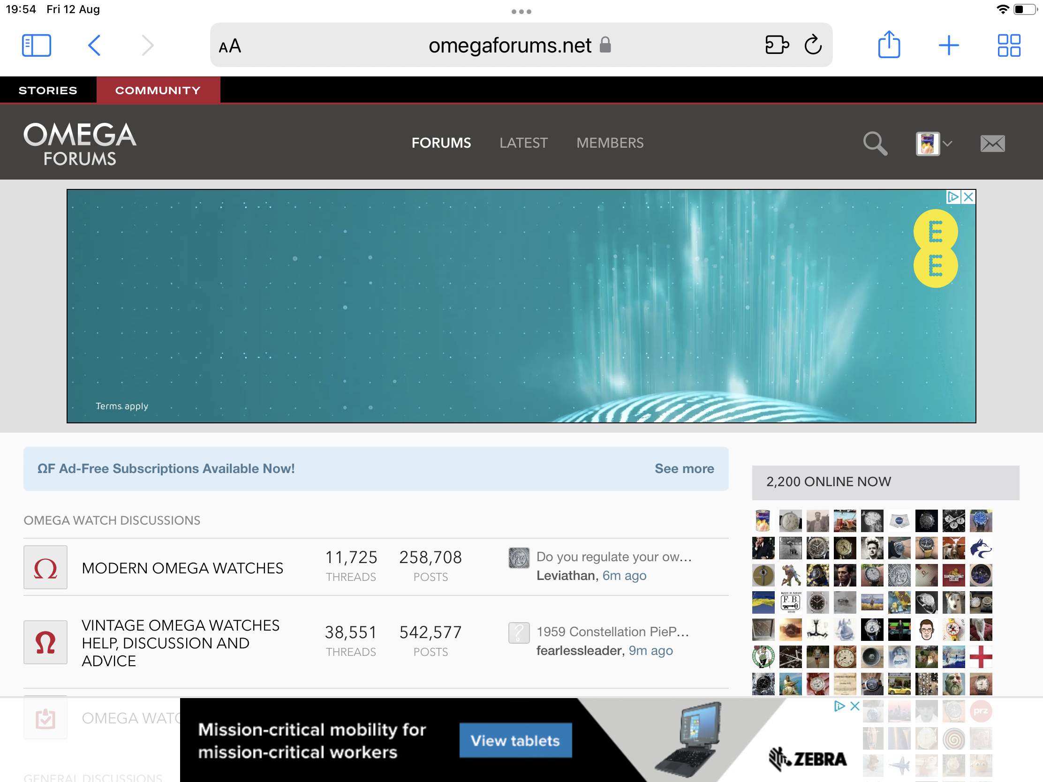Image resolution: width=1043 pixels, height=782 pixels.
Task: Go back to the previous page
Action: [x=94, y=46]
